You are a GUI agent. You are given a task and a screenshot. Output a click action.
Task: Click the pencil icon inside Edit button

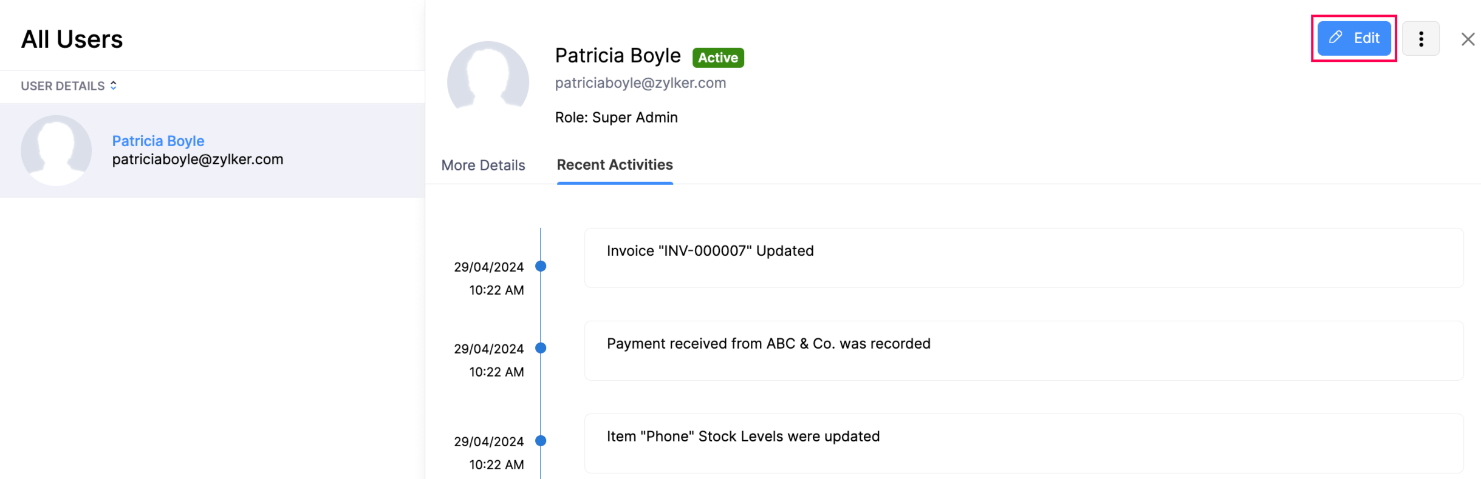pos(1335,38)
